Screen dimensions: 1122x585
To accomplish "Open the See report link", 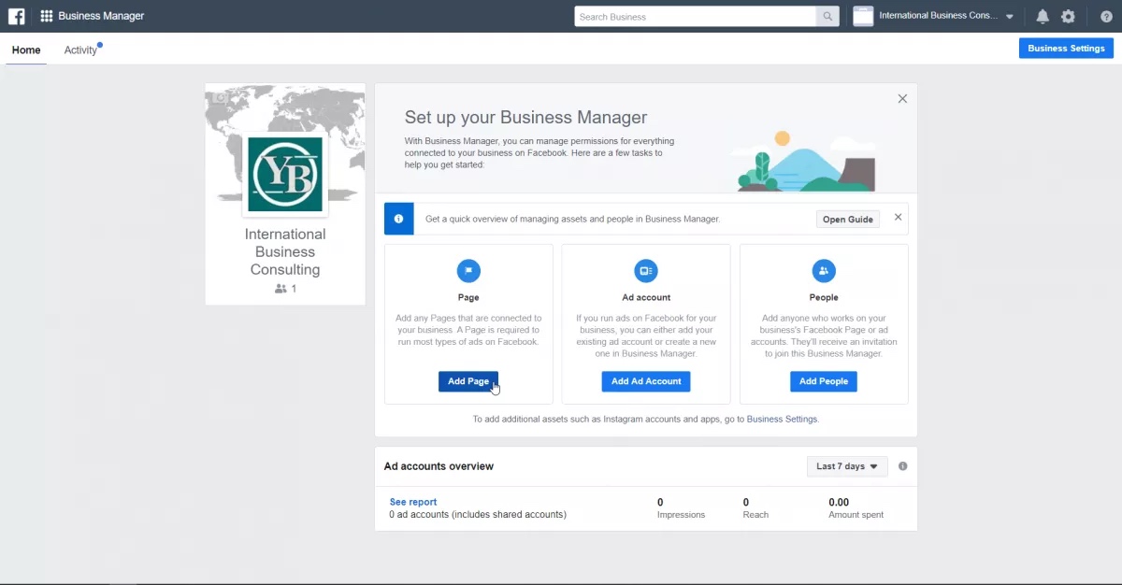I will (413, 502).
